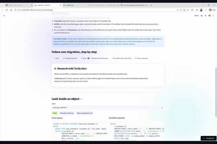Open the browser tab list chevron
The image size is (217, 144).
click(2, 5)
